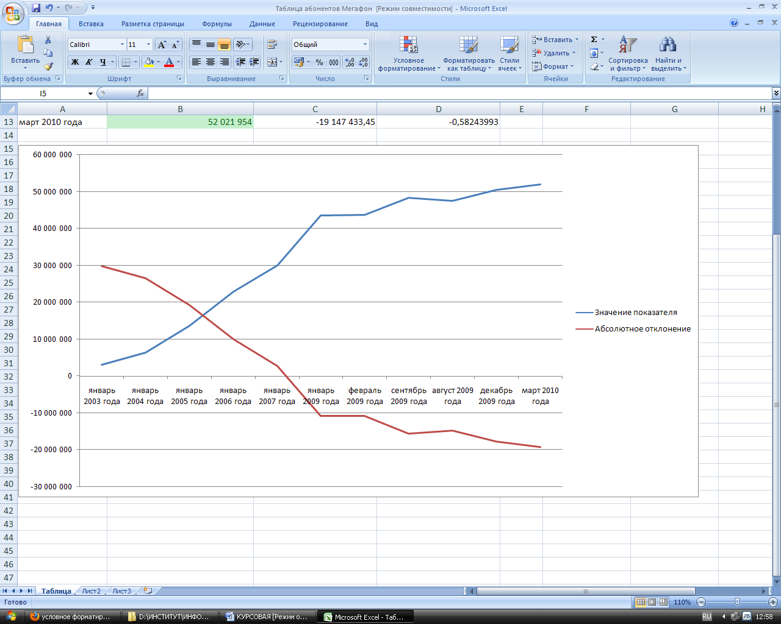
Task: Click Удалить in the Ячейки group
Action: (x=553, y=53)
